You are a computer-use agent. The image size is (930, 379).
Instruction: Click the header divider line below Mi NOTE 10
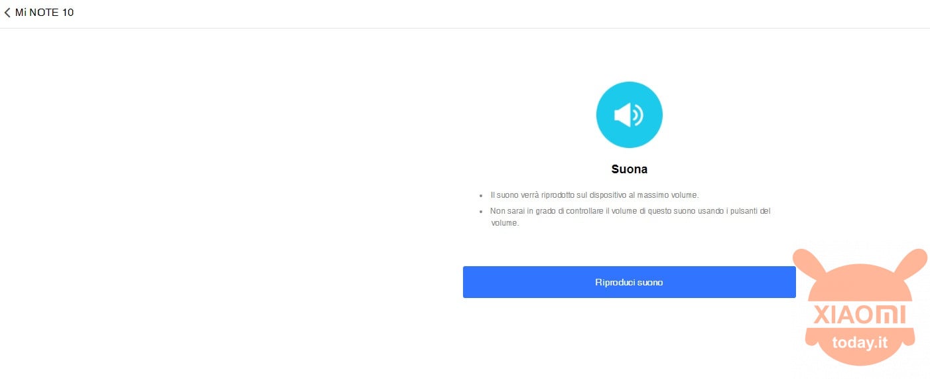point(465,28)
